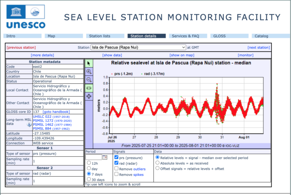Click the info icon next to Long-term MSL data
The width and height of the screenshot is (291, 195).
[29, 125]
